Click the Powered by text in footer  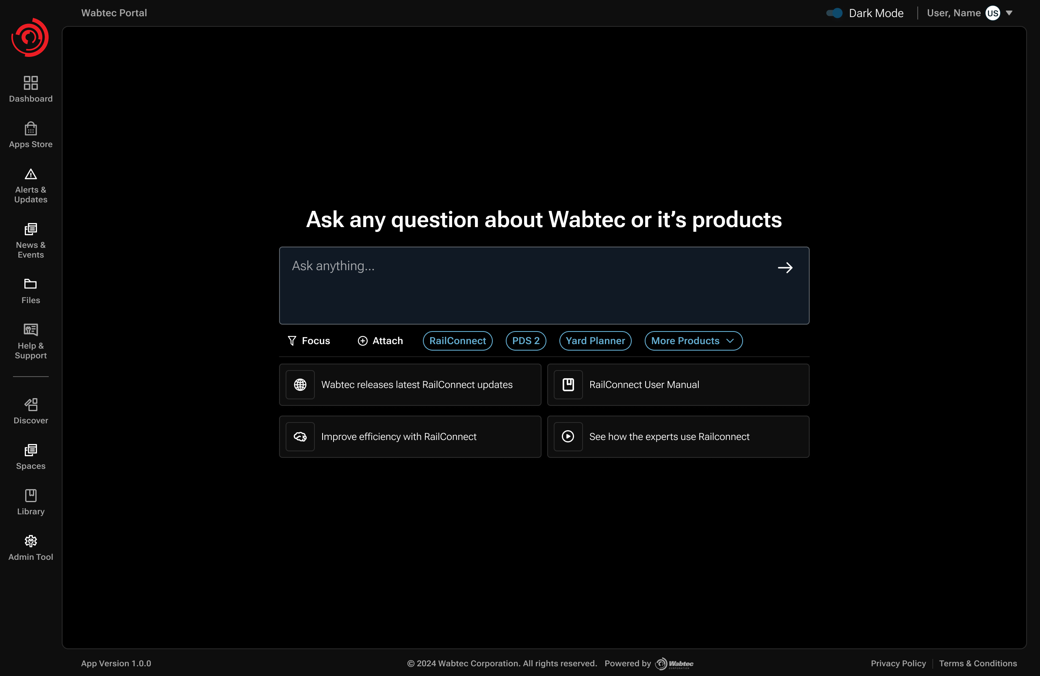[x=628, y=663]
